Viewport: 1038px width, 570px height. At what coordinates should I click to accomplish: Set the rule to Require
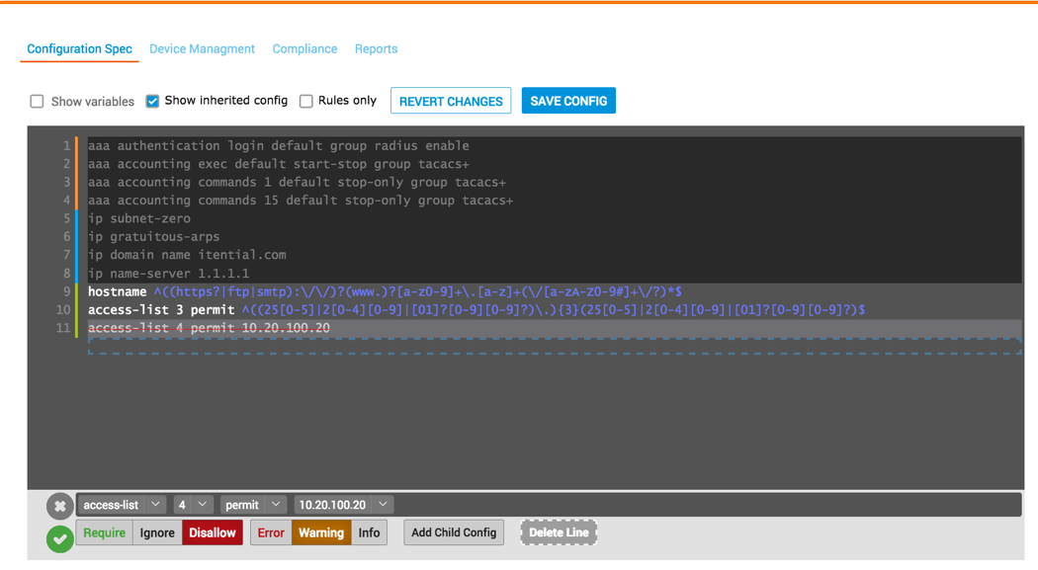coord(104,532)
